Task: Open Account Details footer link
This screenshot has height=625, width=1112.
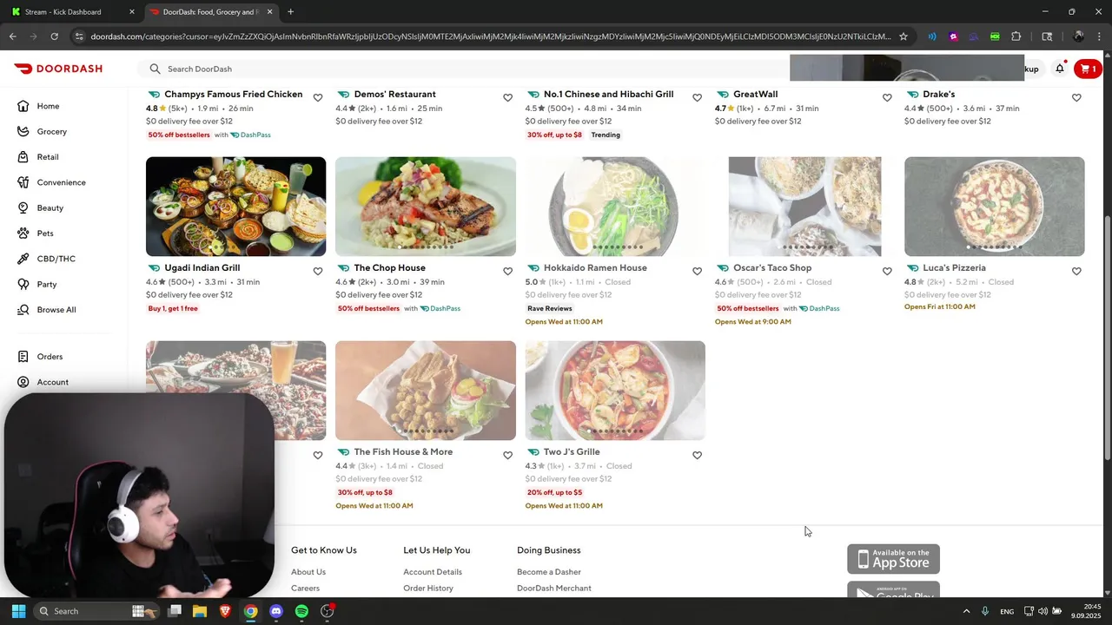Action: point(433,572)
